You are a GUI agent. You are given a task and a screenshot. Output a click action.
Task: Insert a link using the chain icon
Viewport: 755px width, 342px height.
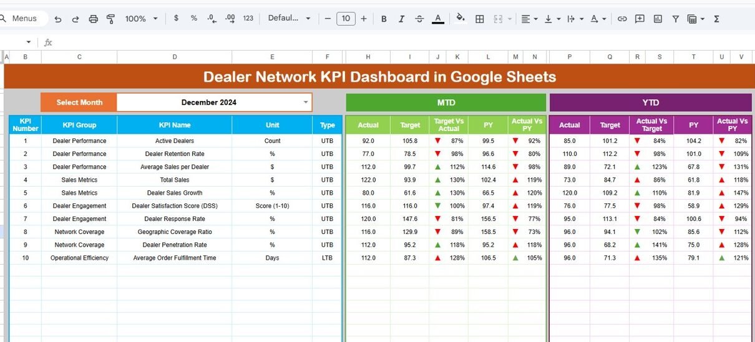click(622, 19)
